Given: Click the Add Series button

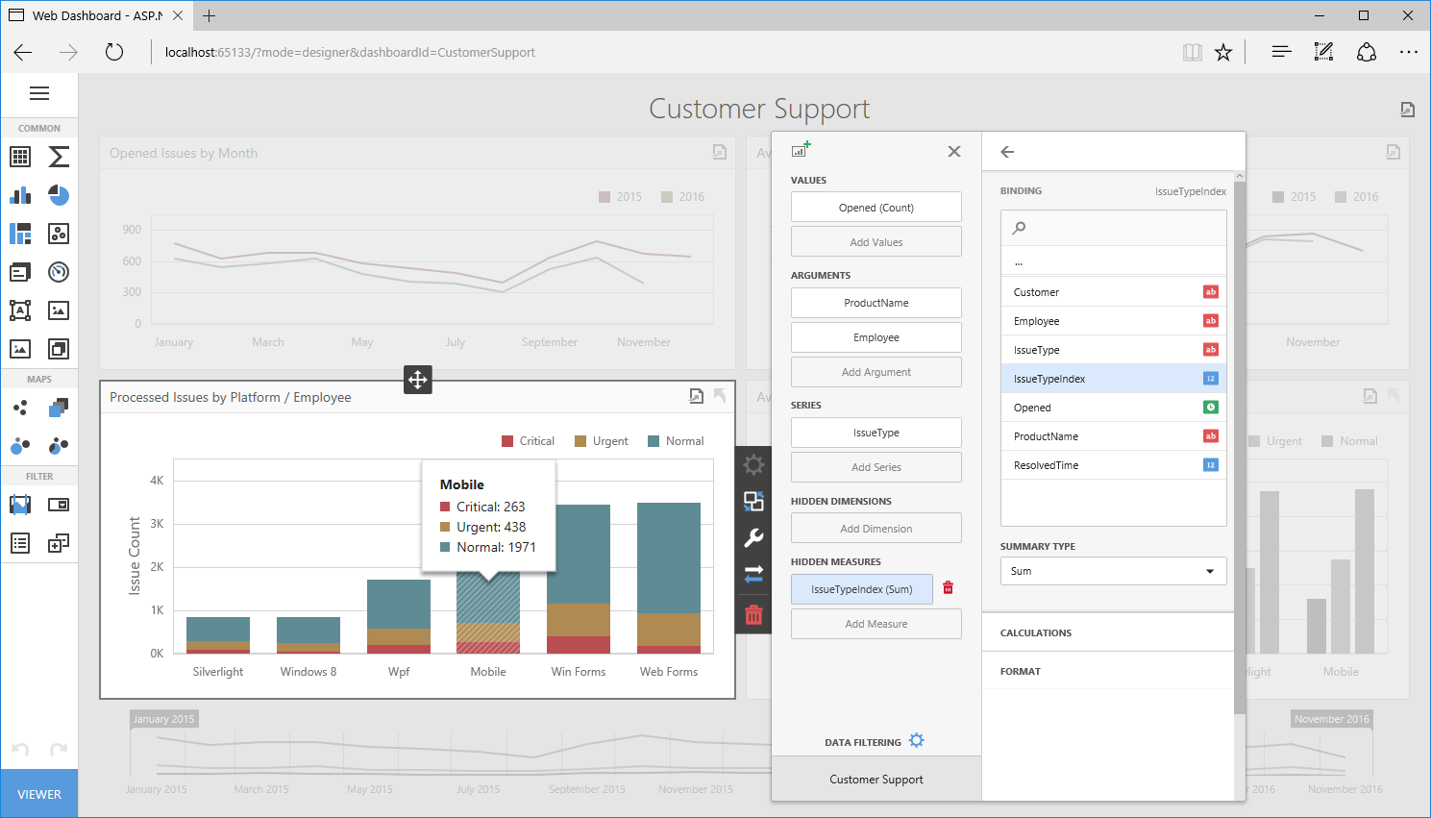Looking at the screenshot, I should point(876,467).
